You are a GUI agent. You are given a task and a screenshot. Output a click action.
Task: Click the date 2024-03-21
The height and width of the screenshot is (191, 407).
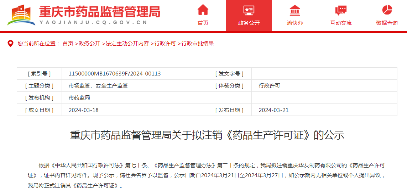tap(273, 110)
